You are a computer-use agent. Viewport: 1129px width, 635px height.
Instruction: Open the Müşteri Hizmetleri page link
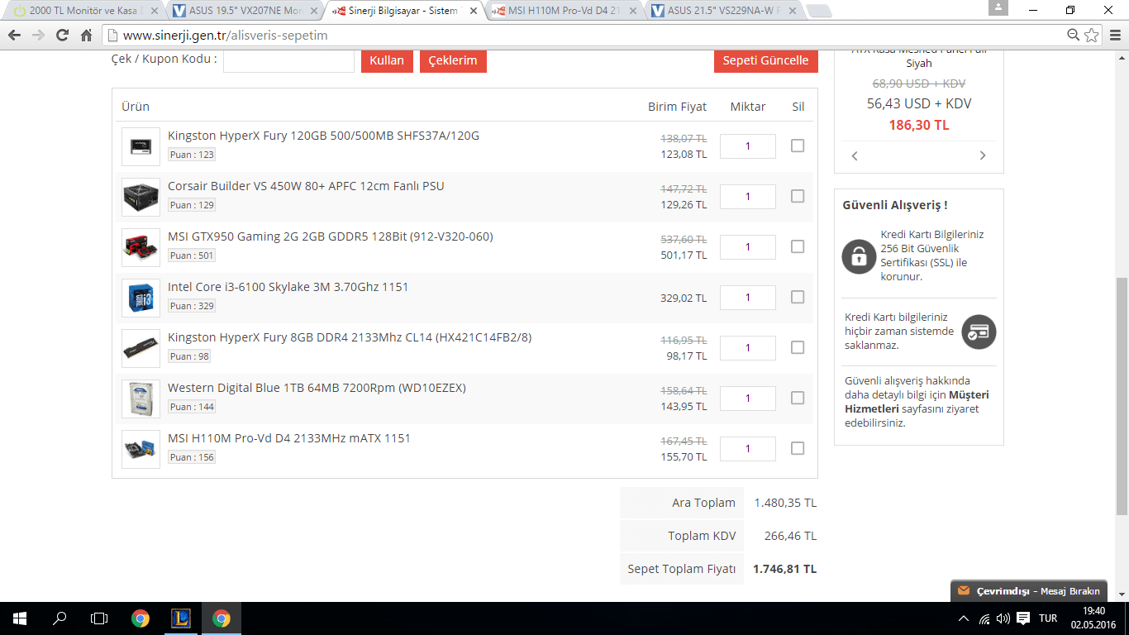tap(917, 402)
